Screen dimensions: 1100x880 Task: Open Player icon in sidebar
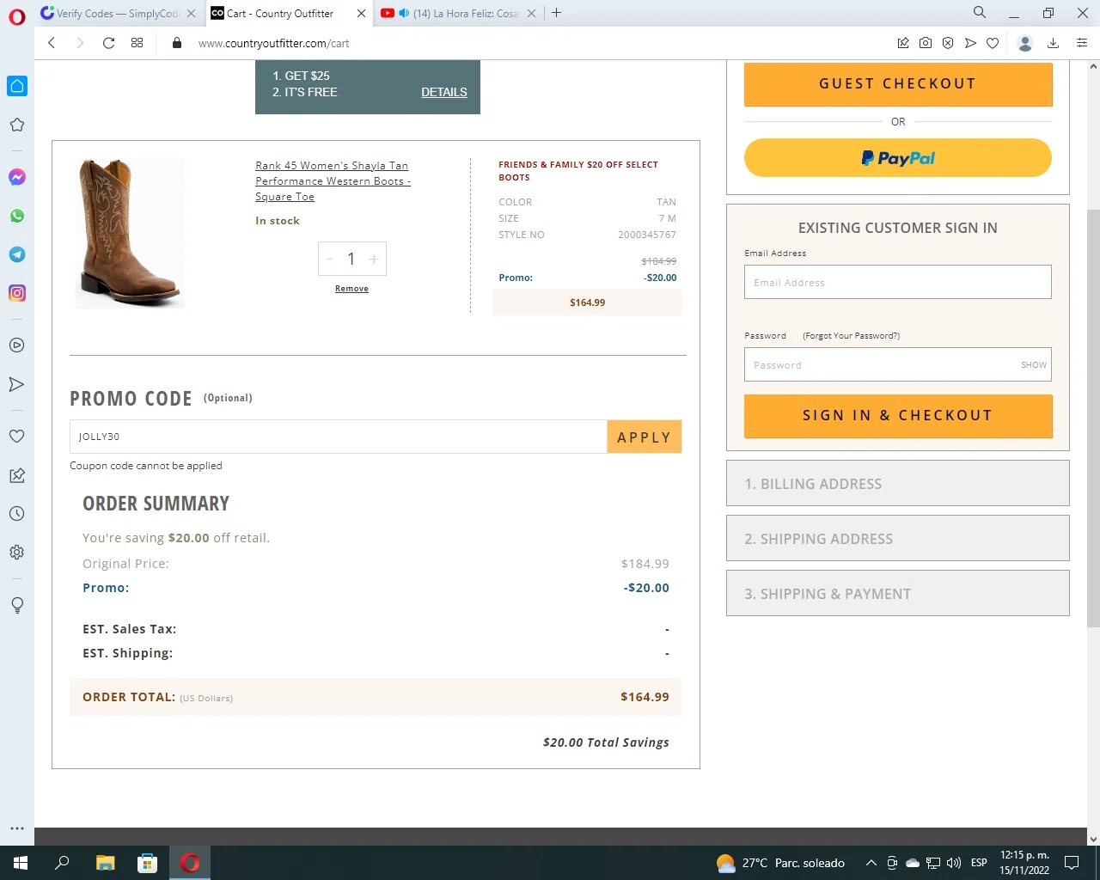tap(16, 345)
